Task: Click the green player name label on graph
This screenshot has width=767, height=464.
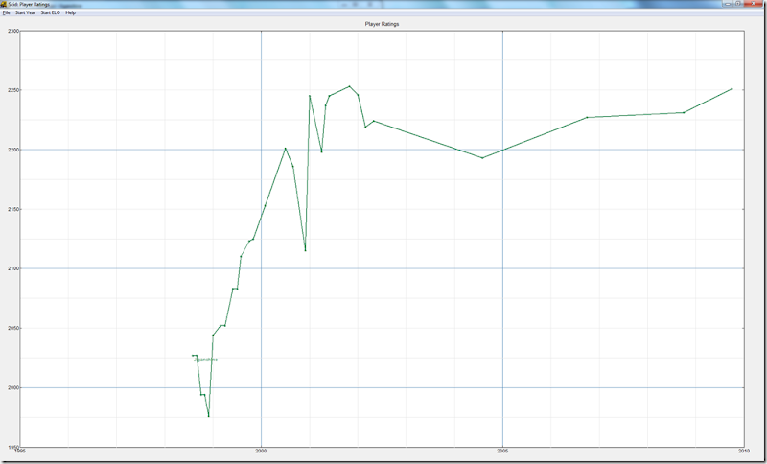Action: click(206, 360)
